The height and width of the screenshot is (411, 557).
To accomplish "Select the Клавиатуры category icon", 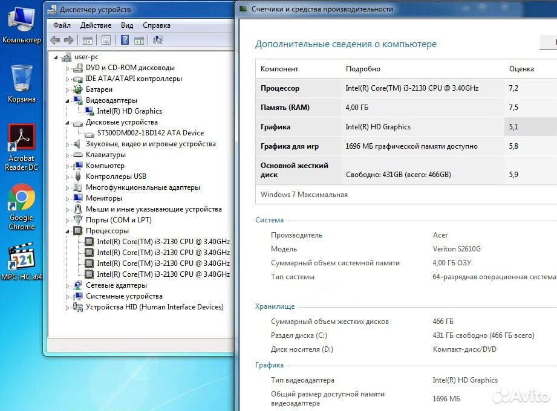I will 78,155.
